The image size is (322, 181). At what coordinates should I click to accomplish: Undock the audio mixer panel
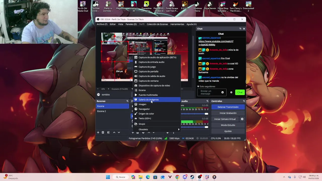207,101
